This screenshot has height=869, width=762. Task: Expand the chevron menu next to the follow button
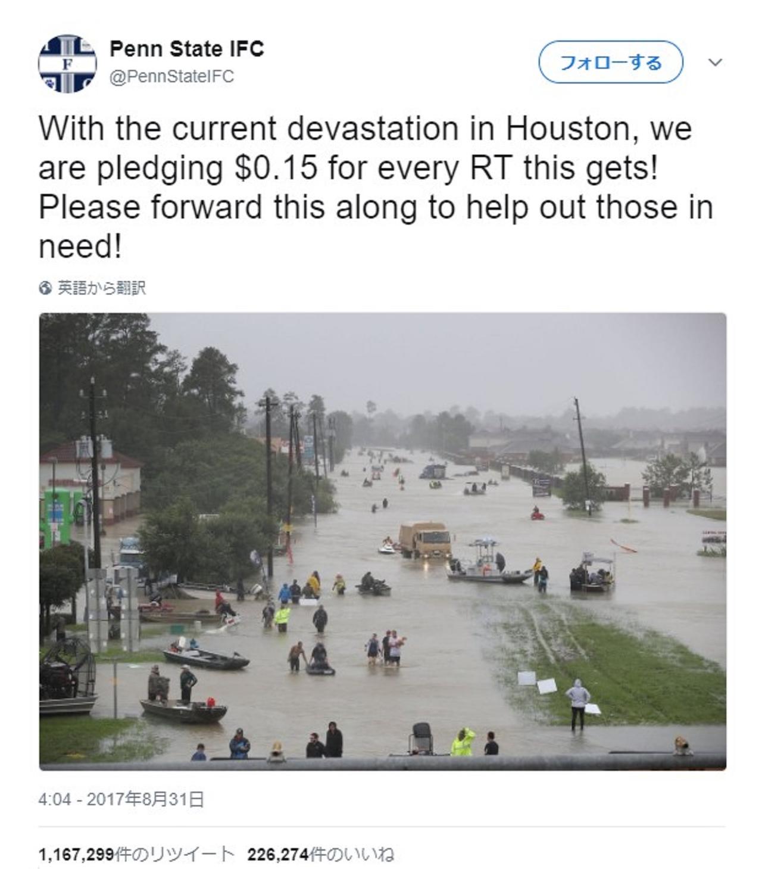click(x=716, y=62)
